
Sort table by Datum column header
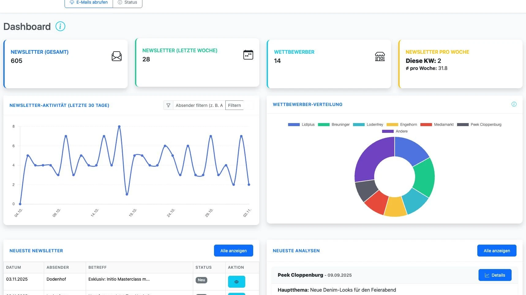pos(14,268)
